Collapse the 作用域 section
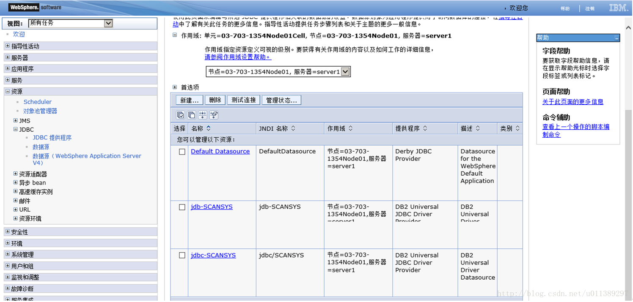The image size is (633, 302). 175,35
